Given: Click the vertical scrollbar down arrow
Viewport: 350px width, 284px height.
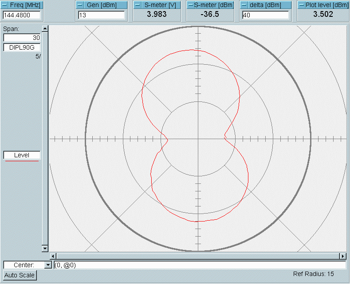Looking at the screenshot, I should point(45,248).
